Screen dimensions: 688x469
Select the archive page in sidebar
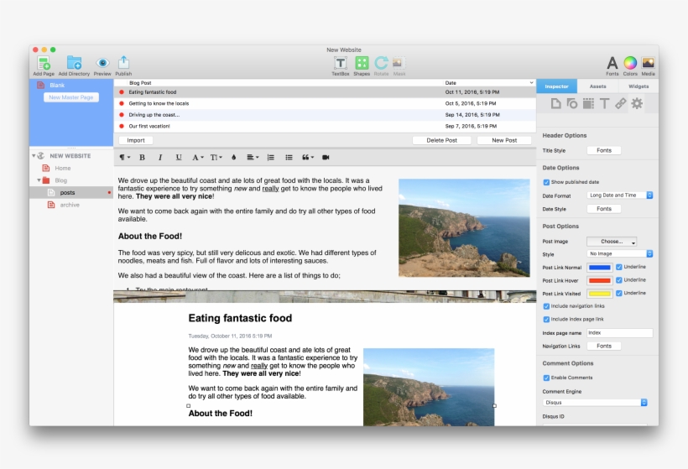(71, 205)
